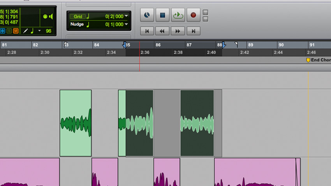The height and width of the screenshot is (186, 331).
Task: Click 2:36 on the time ruler
Action: [x=145, y=53]
